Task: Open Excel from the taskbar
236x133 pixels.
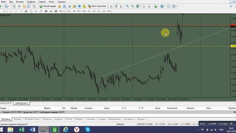Action: 21,130
